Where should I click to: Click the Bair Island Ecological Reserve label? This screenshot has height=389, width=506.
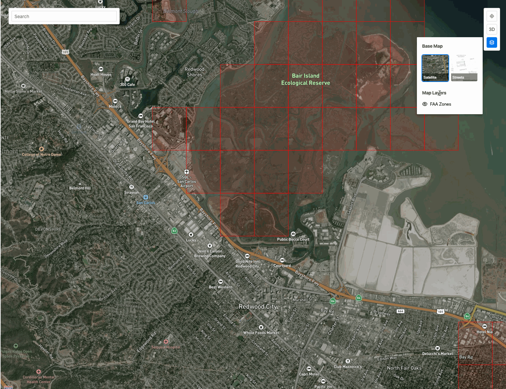pos(305,79)
